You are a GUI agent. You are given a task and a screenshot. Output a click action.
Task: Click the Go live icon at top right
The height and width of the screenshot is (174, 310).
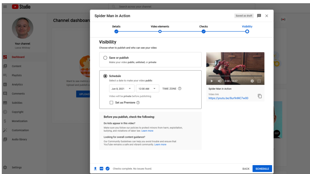pyautogui.click(x=283, y=19)
